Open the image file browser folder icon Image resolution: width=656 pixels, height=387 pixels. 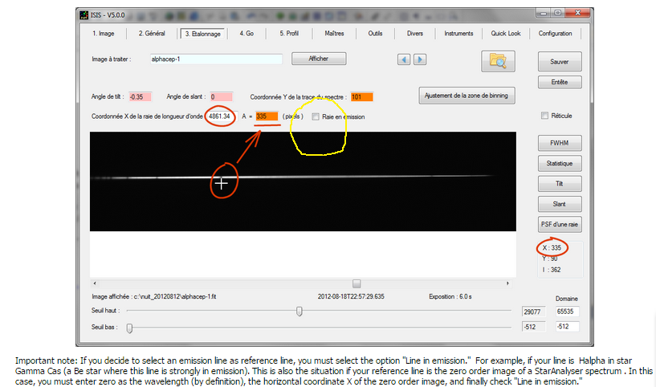point(498,61)
